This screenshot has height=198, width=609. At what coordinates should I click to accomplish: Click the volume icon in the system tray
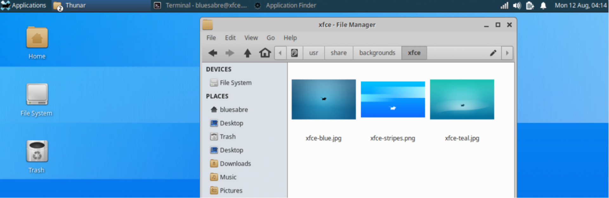pyautogui.click(x=517, y=5)
